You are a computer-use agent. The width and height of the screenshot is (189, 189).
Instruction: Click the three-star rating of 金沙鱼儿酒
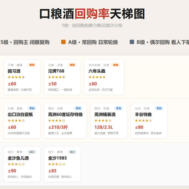click(16, 164)
